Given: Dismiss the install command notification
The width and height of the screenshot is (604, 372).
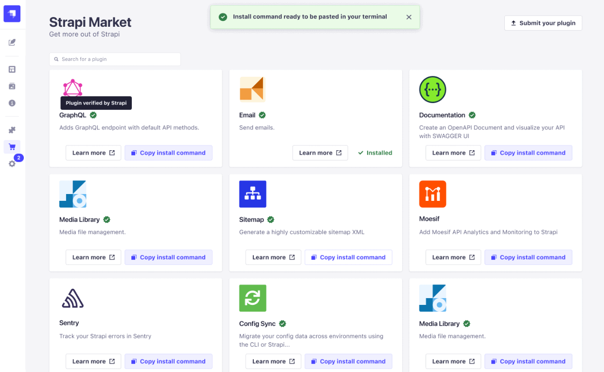Looking at the screenshot, I should [409, 17].
